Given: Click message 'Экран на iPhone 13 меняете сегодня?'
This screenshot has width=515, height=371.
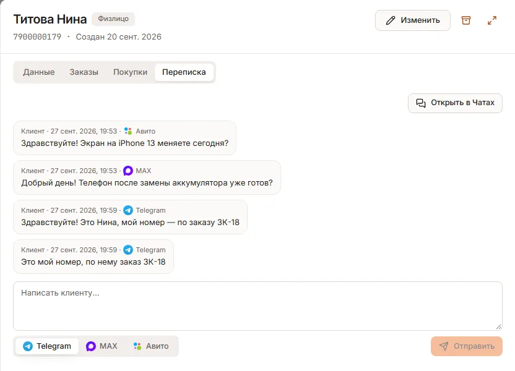Looking at the screenshot, I should [x=124, y=138].
